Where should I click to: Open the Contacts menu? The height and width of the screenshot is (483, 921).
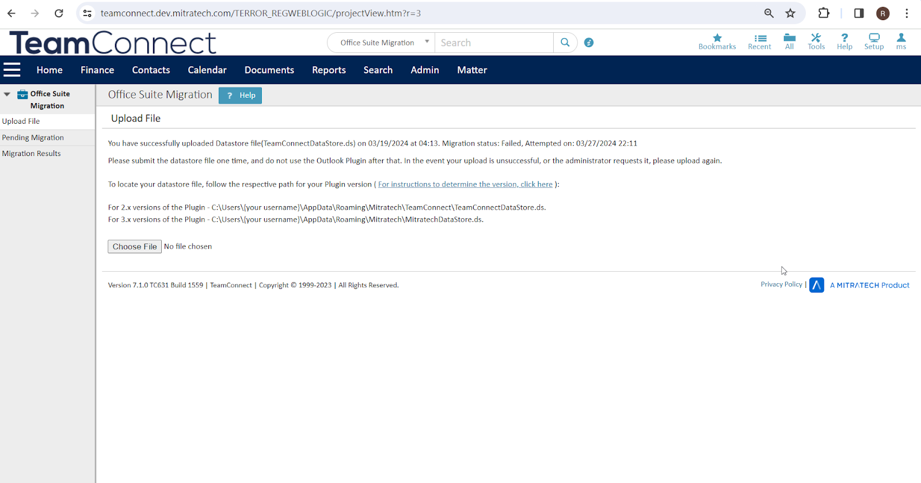pyautogui.click(x=151, y=70)
